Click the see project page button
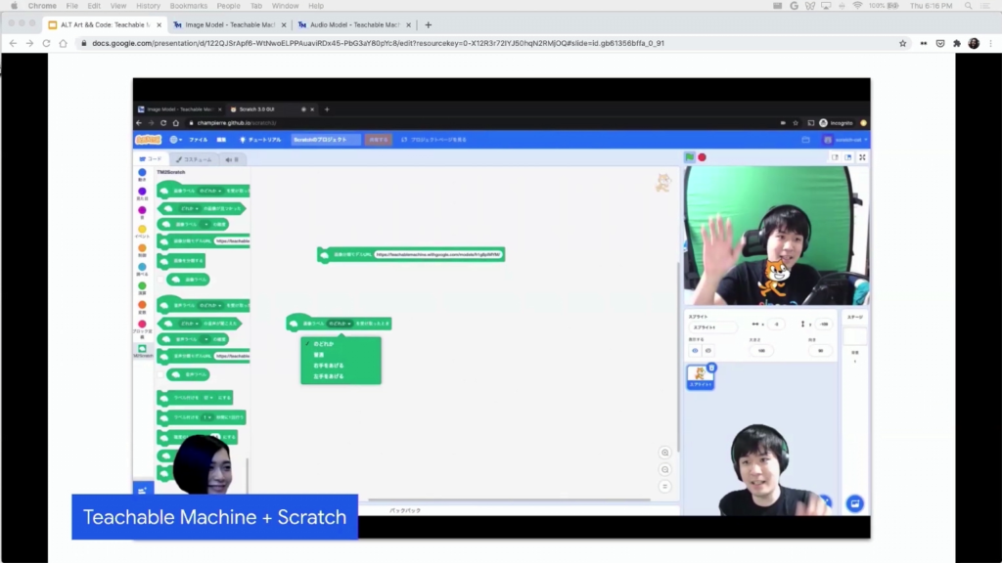Image resolution: width=1002 pixels, height=563 pixels. point(433,140)
